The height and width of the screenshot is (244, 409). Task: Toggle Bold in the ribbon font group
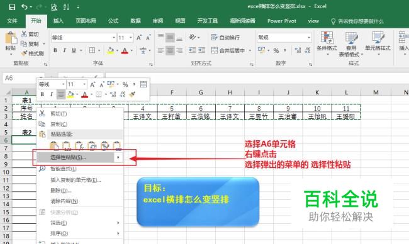(55, 50)
